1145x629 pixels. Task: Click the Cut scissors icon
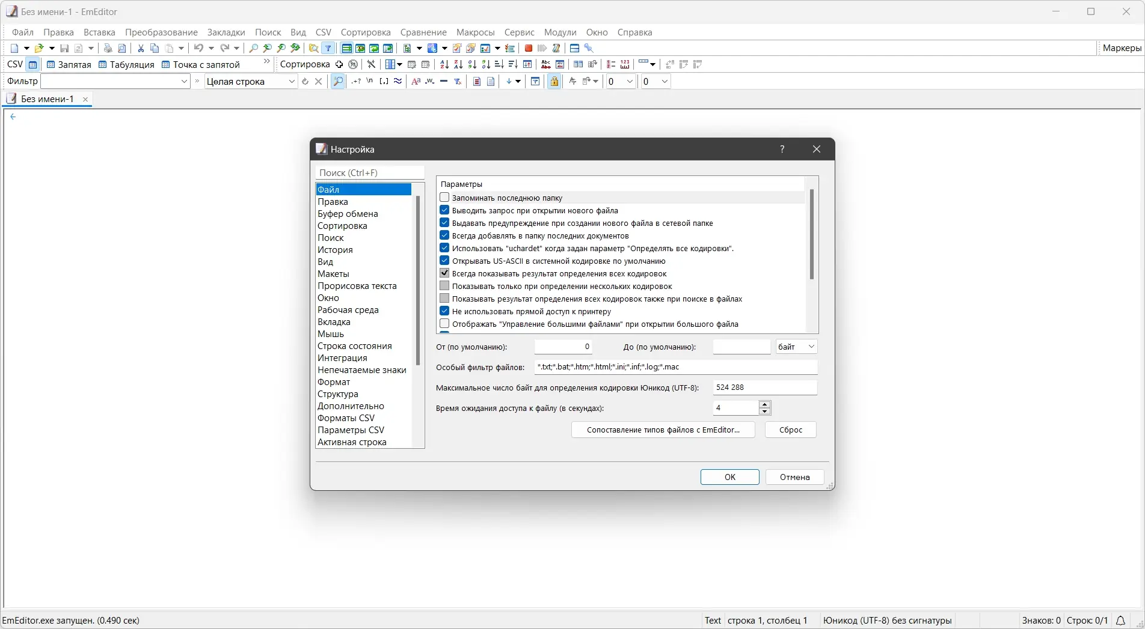pyautogui.click(x=141, y=48)
